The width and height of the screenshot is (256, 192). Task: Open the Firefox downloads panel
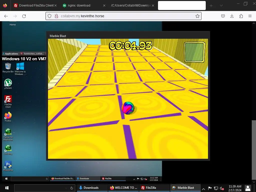[x=232, y=16]
